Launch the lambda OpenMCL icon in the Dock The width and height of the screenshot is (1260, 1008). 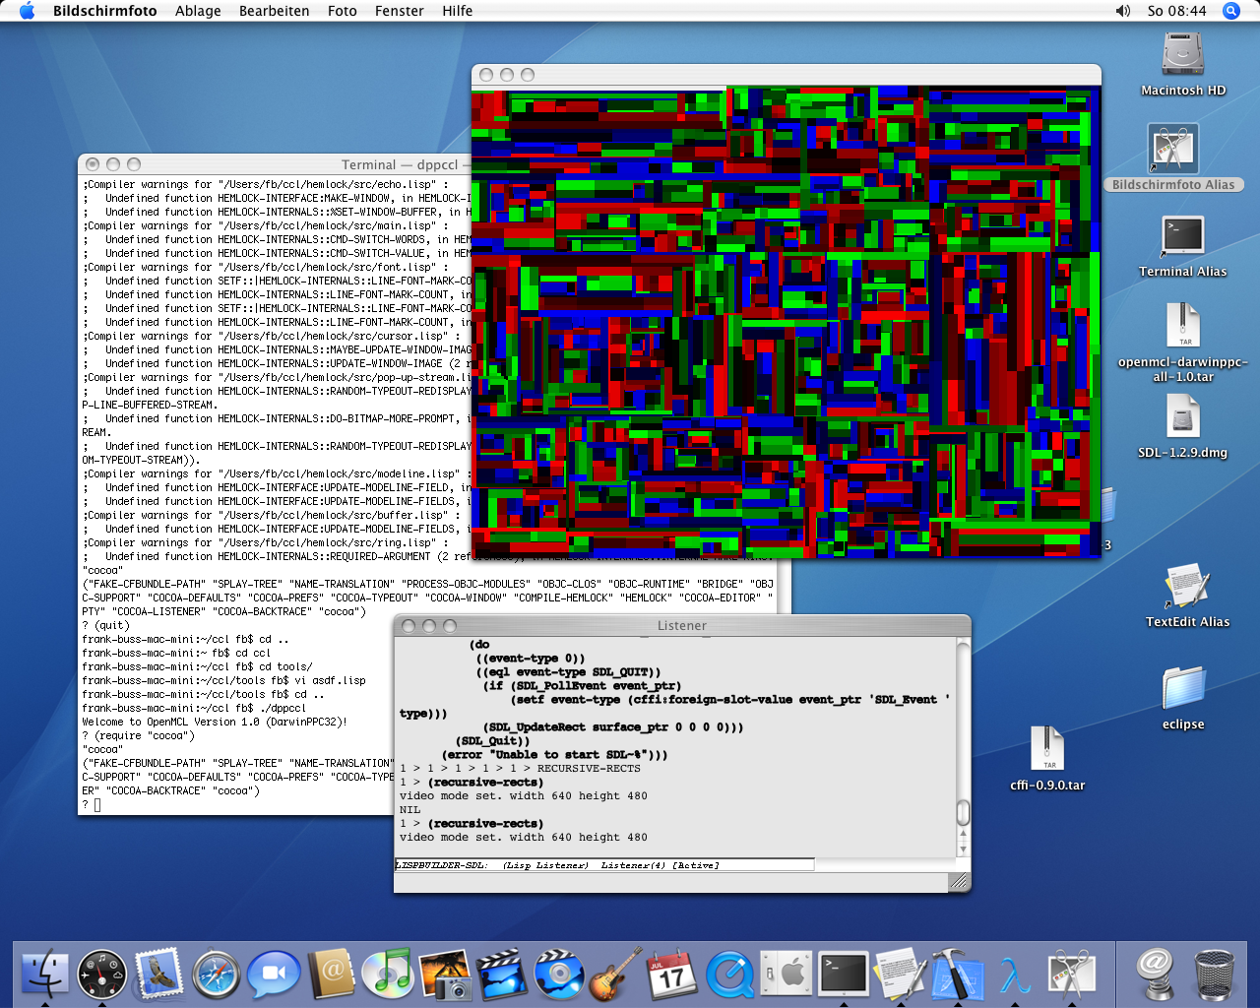click(1015, 975)
